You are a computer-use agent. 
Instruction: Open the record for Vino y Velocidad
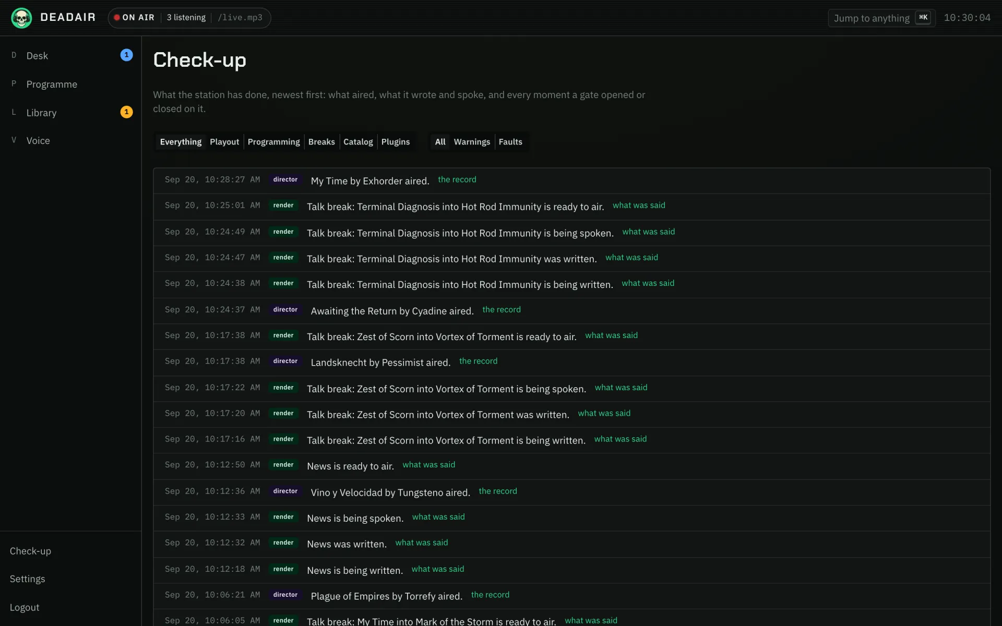point(498,491)
